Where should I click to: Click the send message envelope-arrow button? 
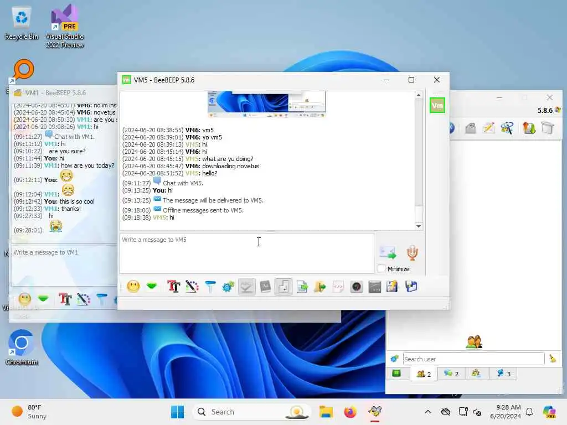pos(388,252)
